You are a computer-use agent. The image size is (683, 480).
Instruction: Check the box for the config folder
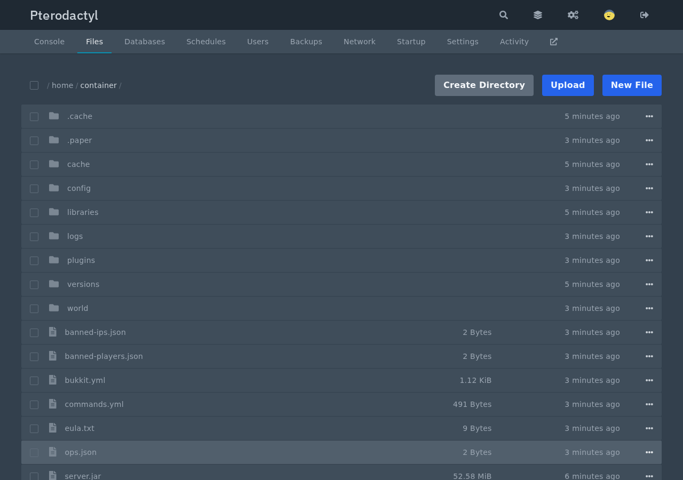click(34, 189)
